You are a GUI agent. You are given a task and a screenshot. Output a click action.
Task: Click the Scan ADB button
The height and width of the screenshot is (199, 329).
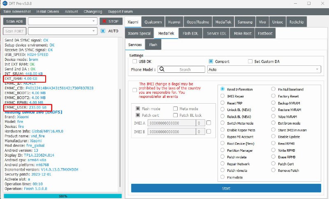click(14, 21)
